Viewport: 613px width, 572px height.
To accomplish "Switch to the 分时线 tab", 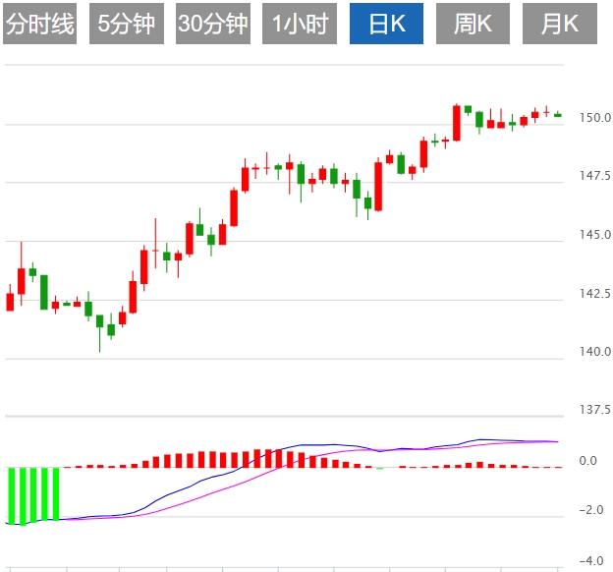I will click(x=40, y=25).
